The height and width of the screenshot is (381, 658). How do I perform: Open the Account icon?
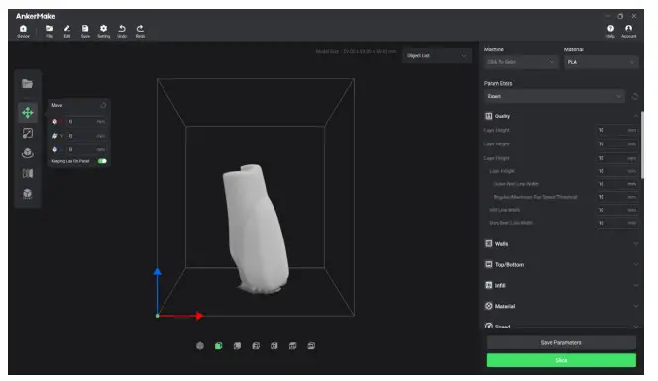628,31
